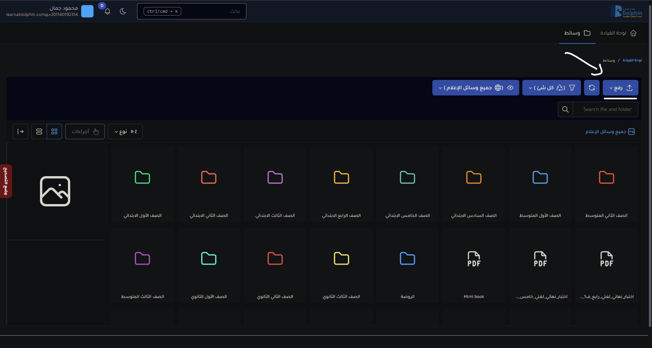Switch to list view layout
The width and height of the screenshot is (652, 348).
[39, 132]
